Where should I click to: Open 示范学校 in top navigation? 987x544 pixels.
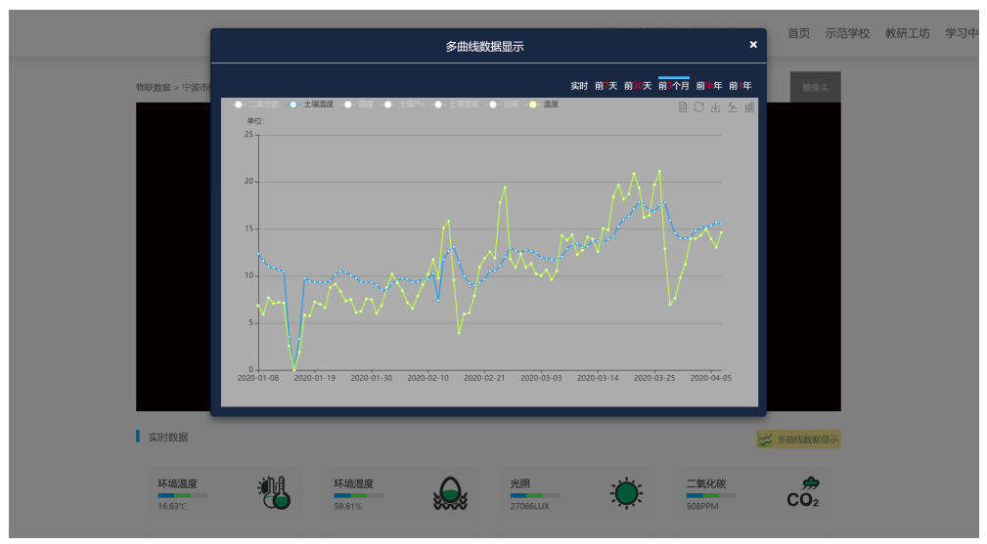pyautogui.click(x=847, y=33)
